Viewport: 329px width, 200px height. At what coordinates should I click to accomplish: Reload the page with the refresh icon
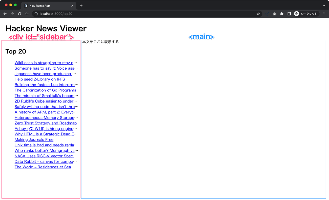[19, 14]
